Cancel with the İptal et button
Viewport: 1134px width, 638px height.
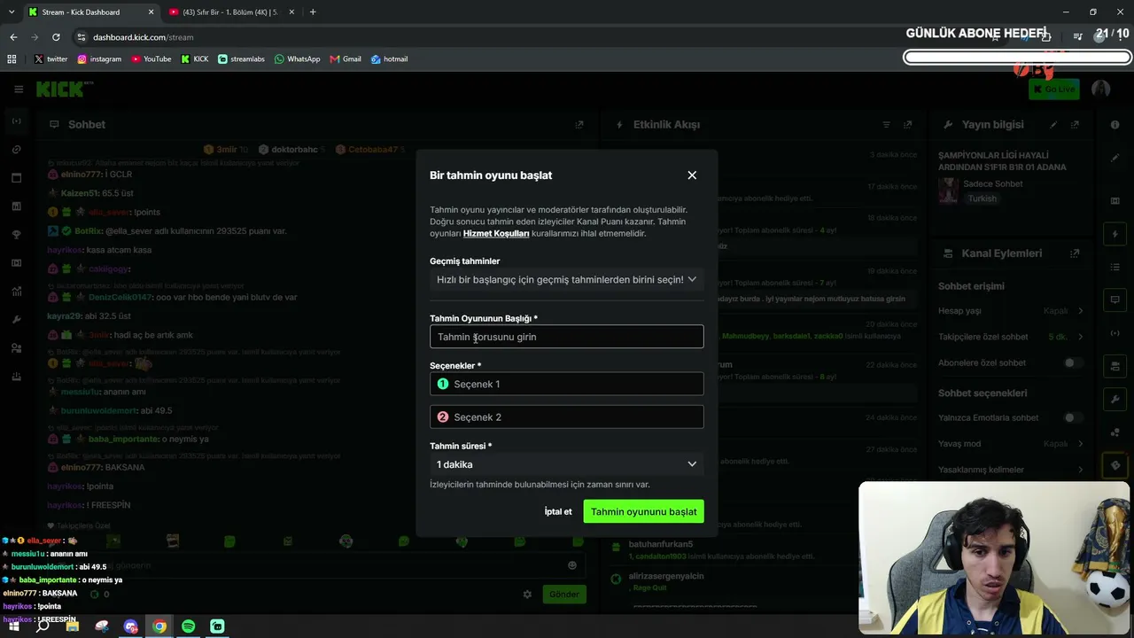[558, 511]
